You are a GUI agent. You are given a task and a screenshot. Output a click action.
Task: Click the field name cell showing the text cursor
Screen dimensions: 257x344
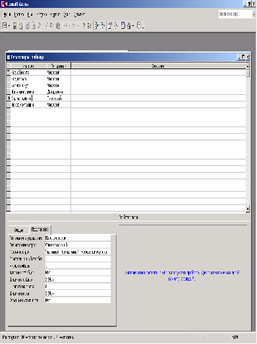click(28, 98)
